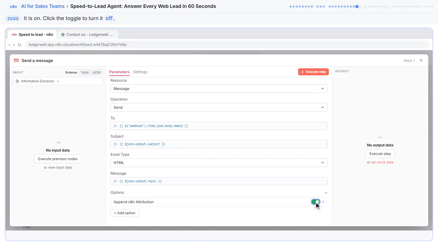
Task: Click the To expression field
Action: pos(219,126)
